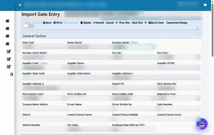Click the Supplier Address-2 field
Image resolution: width=214 pixels, height=135 pixels.
[66, 88]
